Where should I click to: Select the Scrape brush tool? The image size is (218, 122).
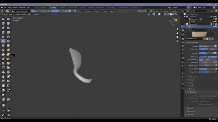point(3,45)
